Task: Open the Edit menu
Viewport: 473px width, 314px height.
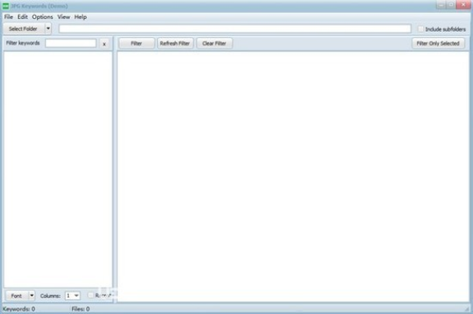Action: coord(22,17)
